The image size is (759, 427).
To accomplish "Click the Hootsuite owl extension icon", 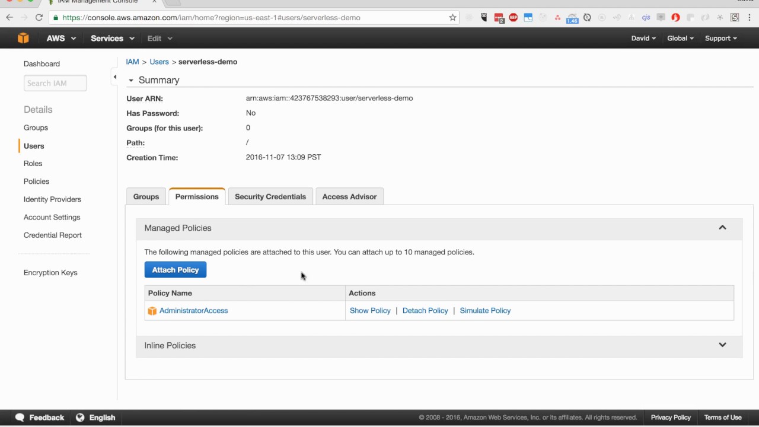I will pos(484,18).
